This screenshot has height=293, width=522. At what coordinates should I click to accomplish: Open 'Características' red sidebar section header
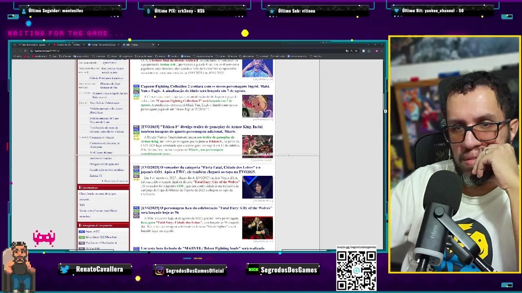click(103, 188)
